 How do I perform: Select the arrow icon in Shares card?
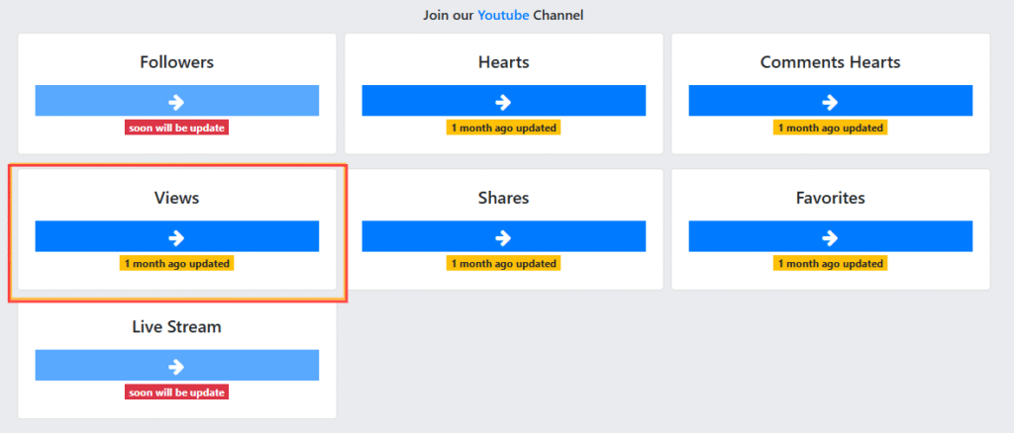click(x=503, y=237)
